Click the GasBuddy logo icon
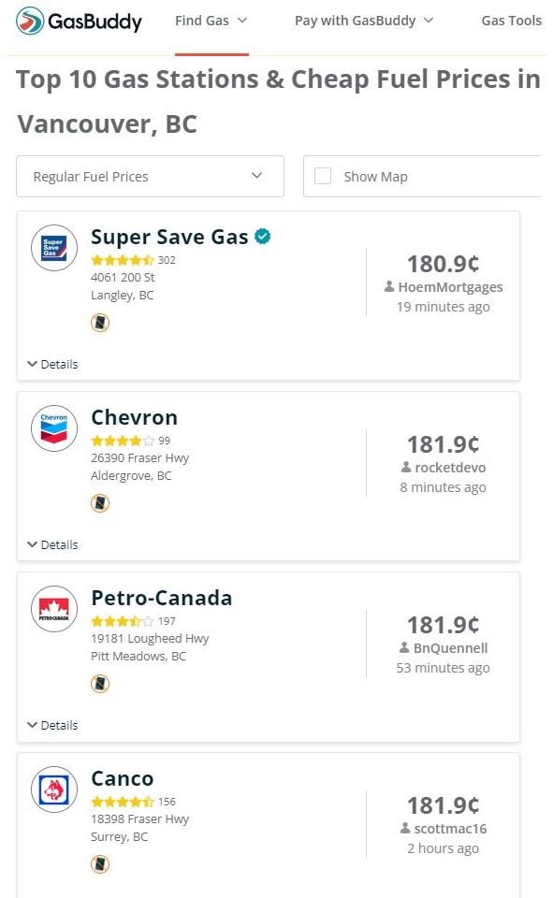 [x=30, y=21]
